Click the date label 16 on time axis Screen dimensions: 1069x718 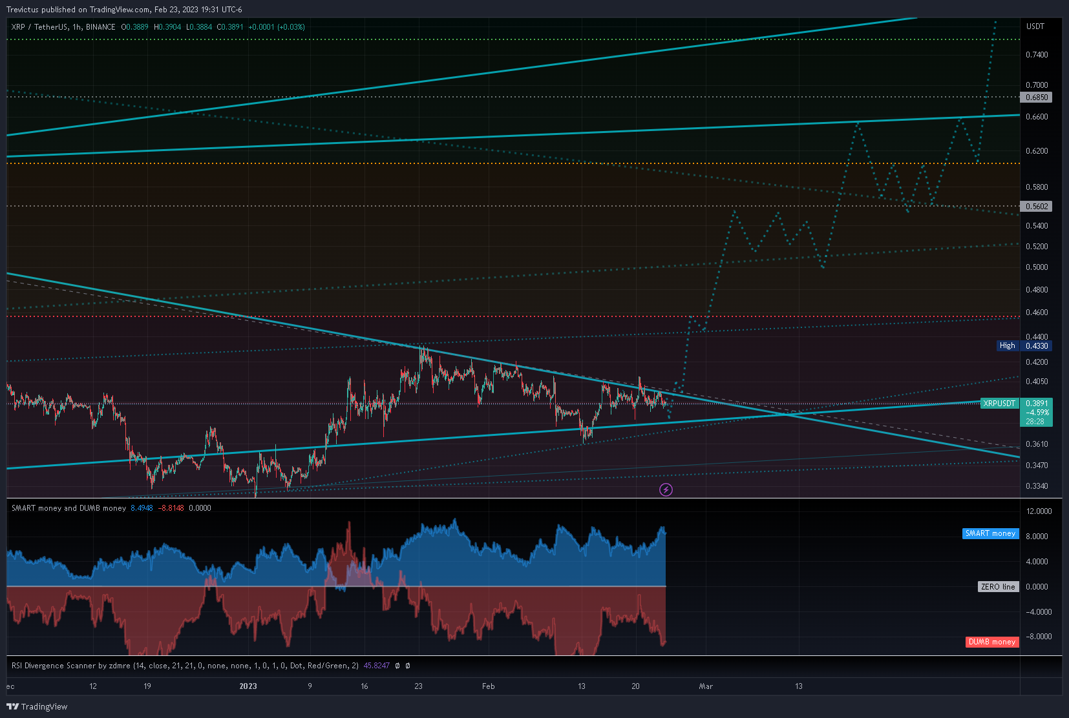(x=365, y=686)
